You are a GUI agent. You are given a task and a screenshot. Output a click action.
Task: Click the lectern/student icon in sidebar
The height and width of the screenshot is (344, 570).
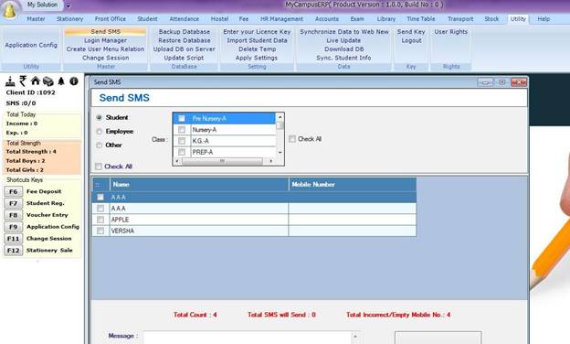point(10,81)
